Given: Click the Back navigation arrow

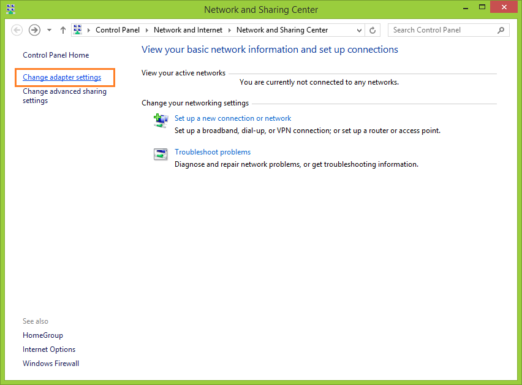Looking at the screenshot, I should [x=17, y=30].
